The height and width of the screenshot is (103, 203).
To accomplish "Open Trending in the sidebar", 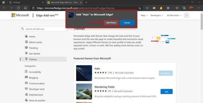I will coord(31,48).
